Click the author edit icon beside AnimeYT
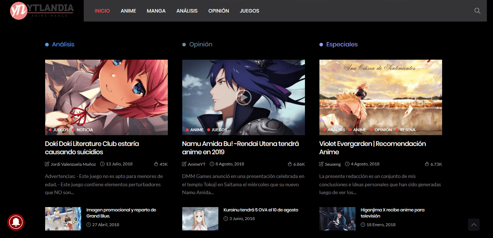The height and width of the screenshot is (238, 493). [184, 164]
